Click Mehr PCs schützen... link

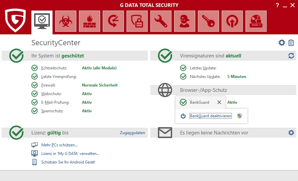coord(59,145)
